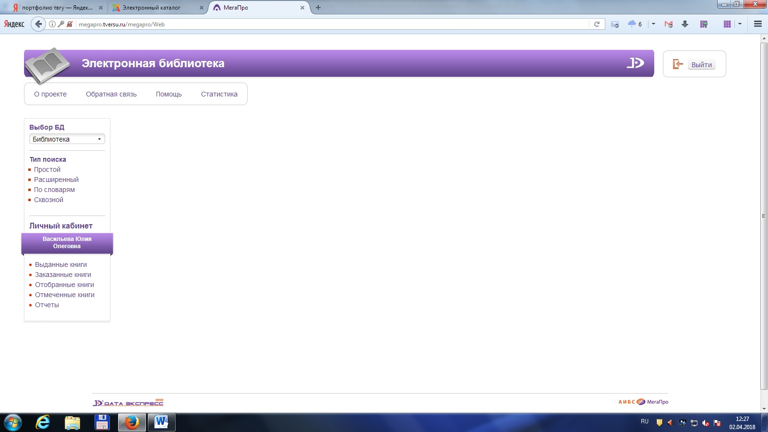This screenshot has width=768, height=432.
Task: Click the browser downloads arrow icon
Action: 685,24
